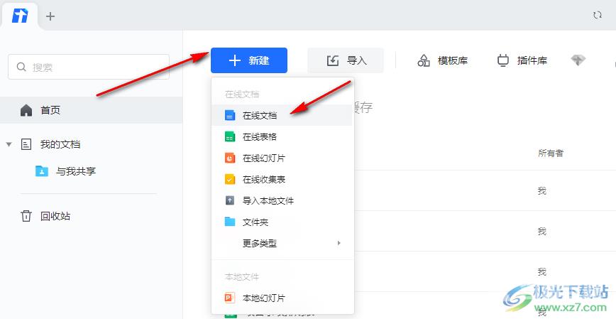Create a new 文件夹
Image resolution: width=616 pixels, height=319 pixels.
pyautogui.click(x=282, y=222)
